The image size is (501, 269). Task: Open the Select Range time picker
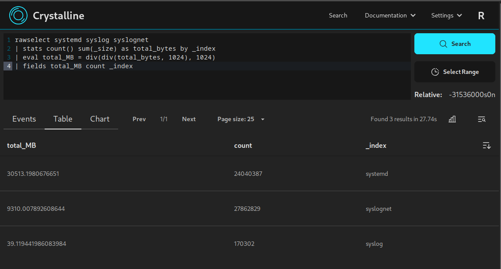point(455,72)
